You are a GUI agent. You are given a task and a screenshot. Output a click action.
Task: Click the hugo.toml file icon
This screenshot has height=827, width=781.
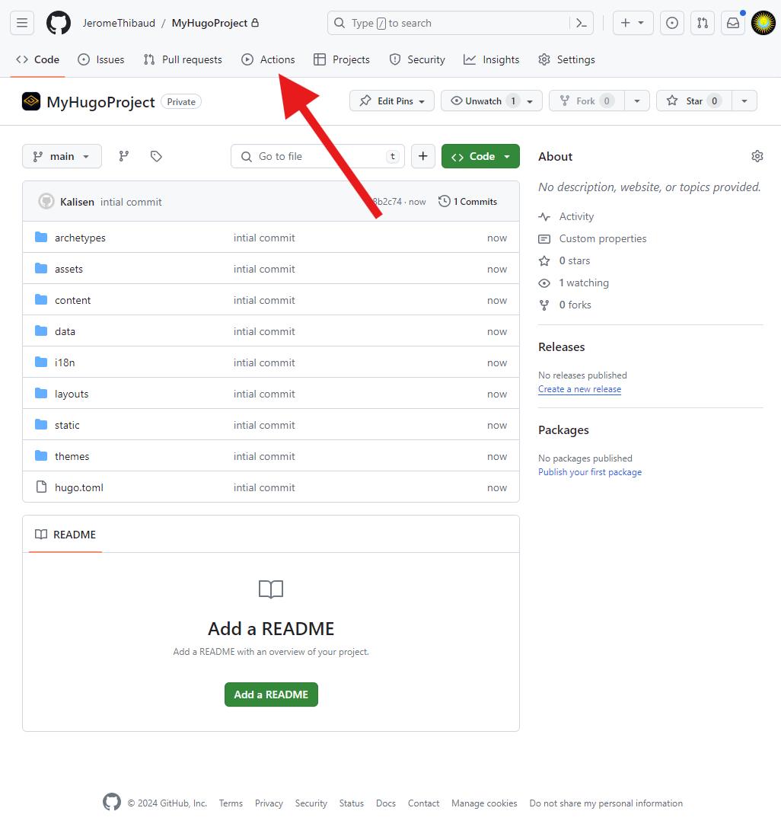click(41, 487)
